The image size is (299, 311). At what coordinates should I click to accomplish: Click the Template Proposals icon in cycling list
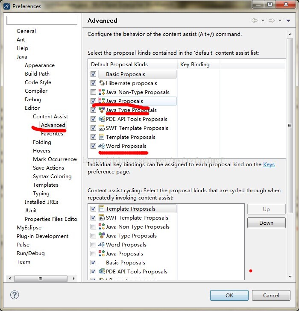(102, 209)
